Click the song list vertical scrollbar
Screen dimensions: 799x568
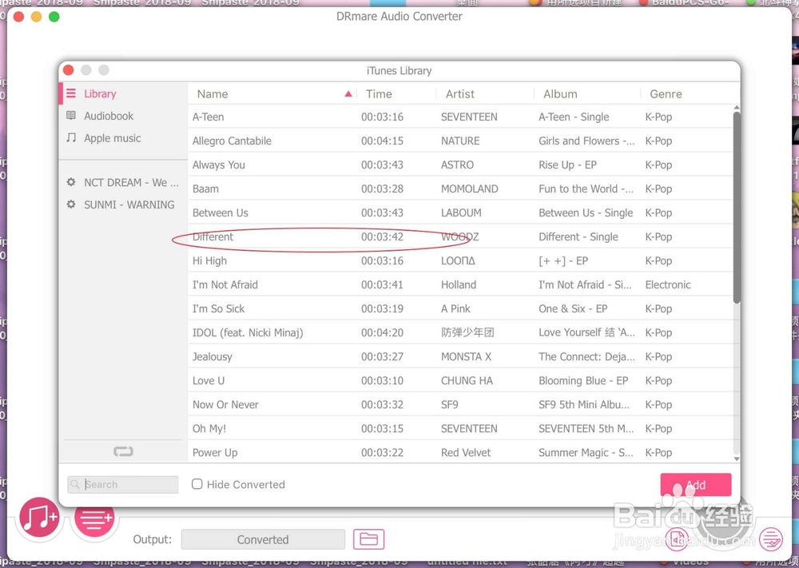pos(737,208)
